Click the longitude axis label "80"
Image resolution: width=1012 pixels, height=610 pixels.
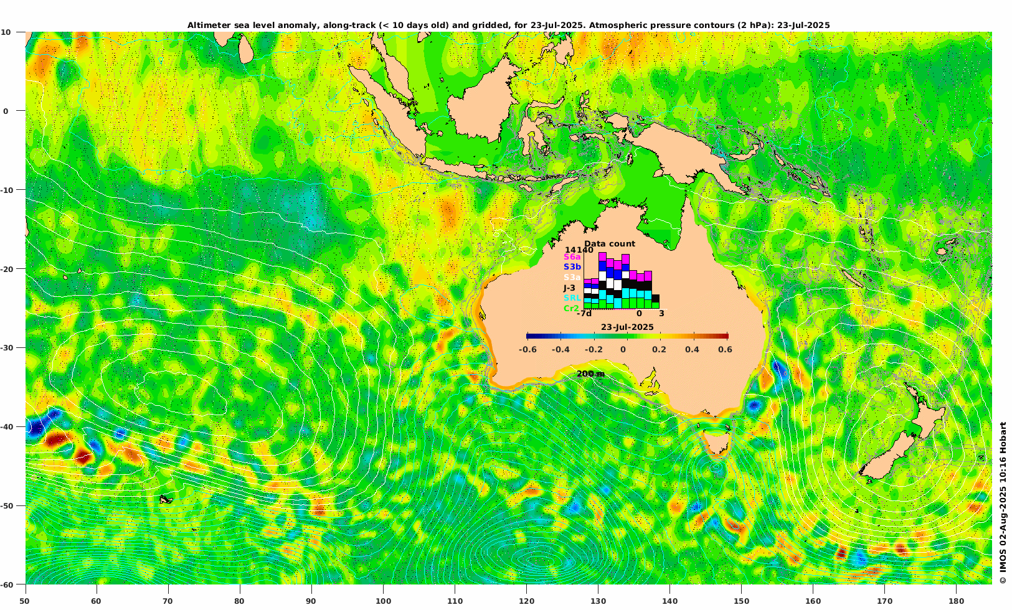tap(239, 601)
